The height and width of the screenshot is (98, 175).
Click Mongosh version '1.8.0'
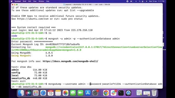click(x=49, y=56)
